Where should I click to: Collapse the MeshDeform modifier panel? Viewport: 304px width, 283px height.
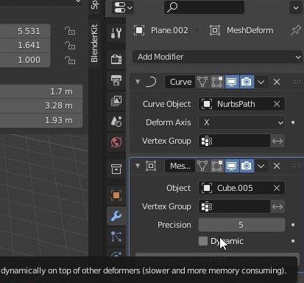pos(138,166)
